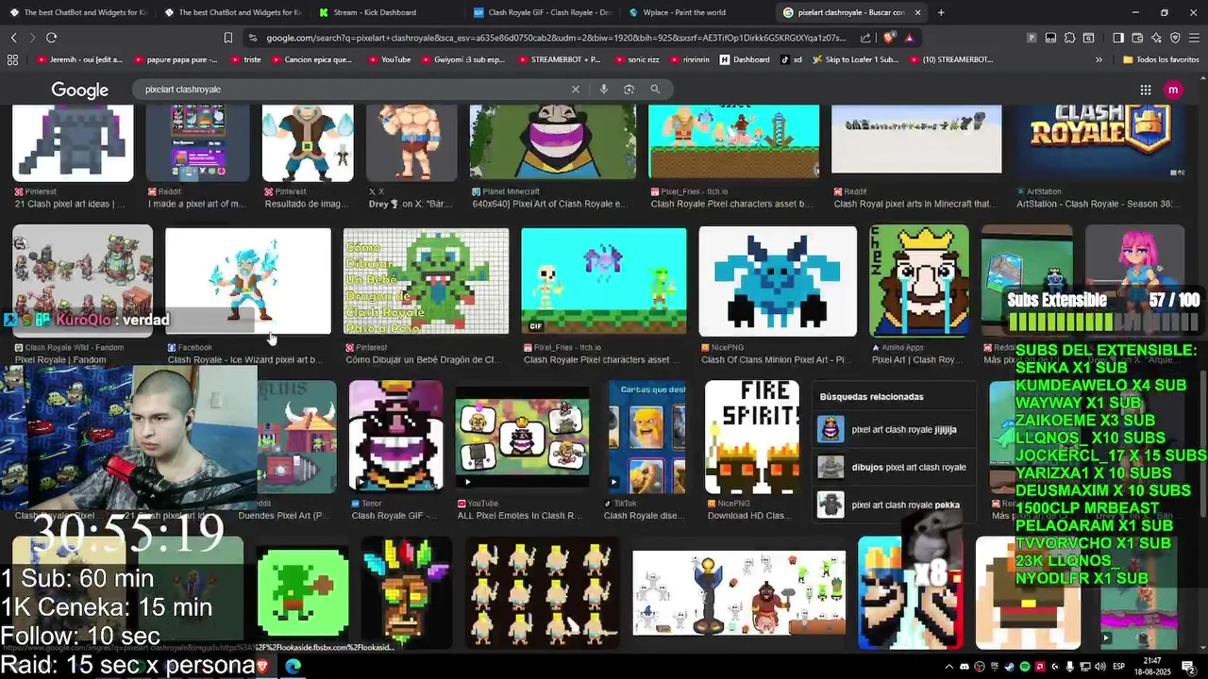Open the sonic rizz bookmark
This screenshot has height=679, width=1208.
635,59
